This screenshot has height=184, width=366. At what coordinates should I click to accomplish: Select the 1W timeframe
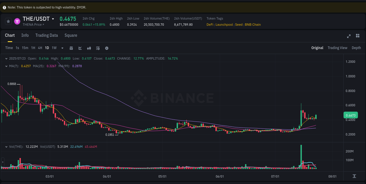pos(54,48)
